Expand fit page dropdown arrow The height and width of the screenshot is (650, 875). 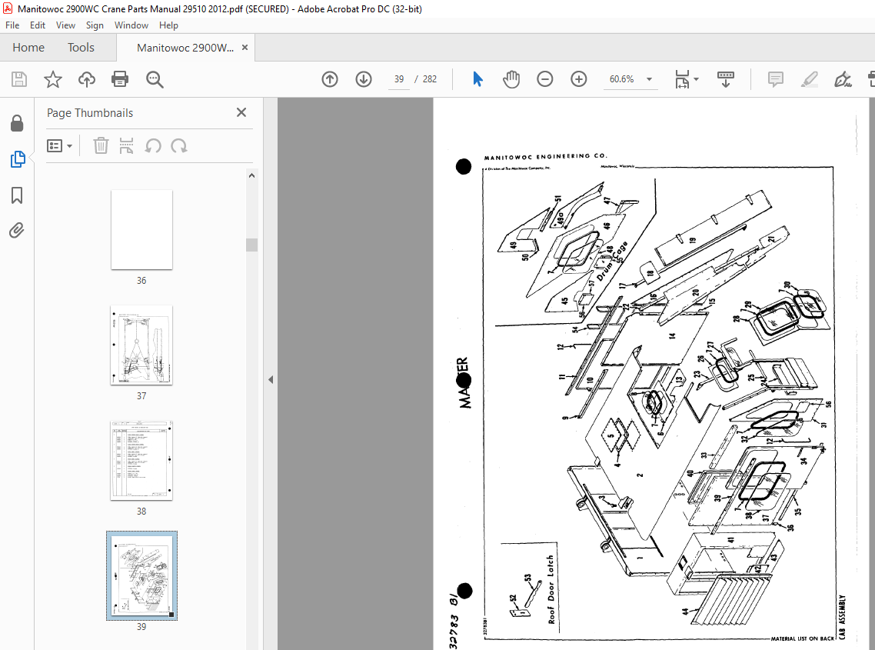696,79
